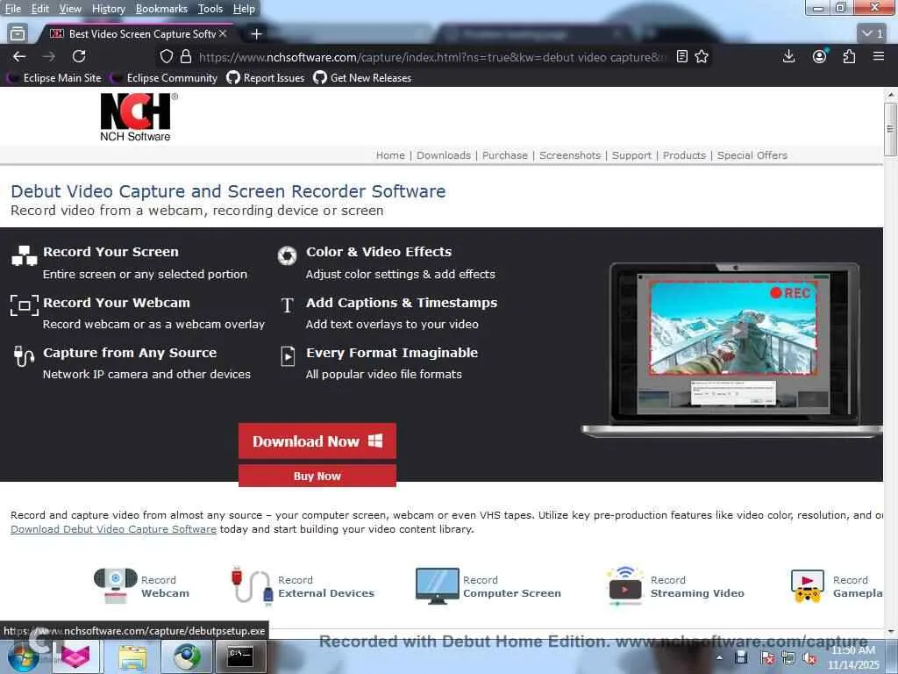Open the hamburger application menu

click(879, 56)
